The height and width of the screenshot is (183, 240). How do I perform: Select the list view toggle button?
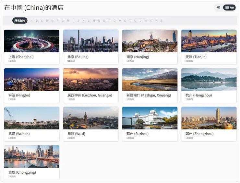(229, 7)
